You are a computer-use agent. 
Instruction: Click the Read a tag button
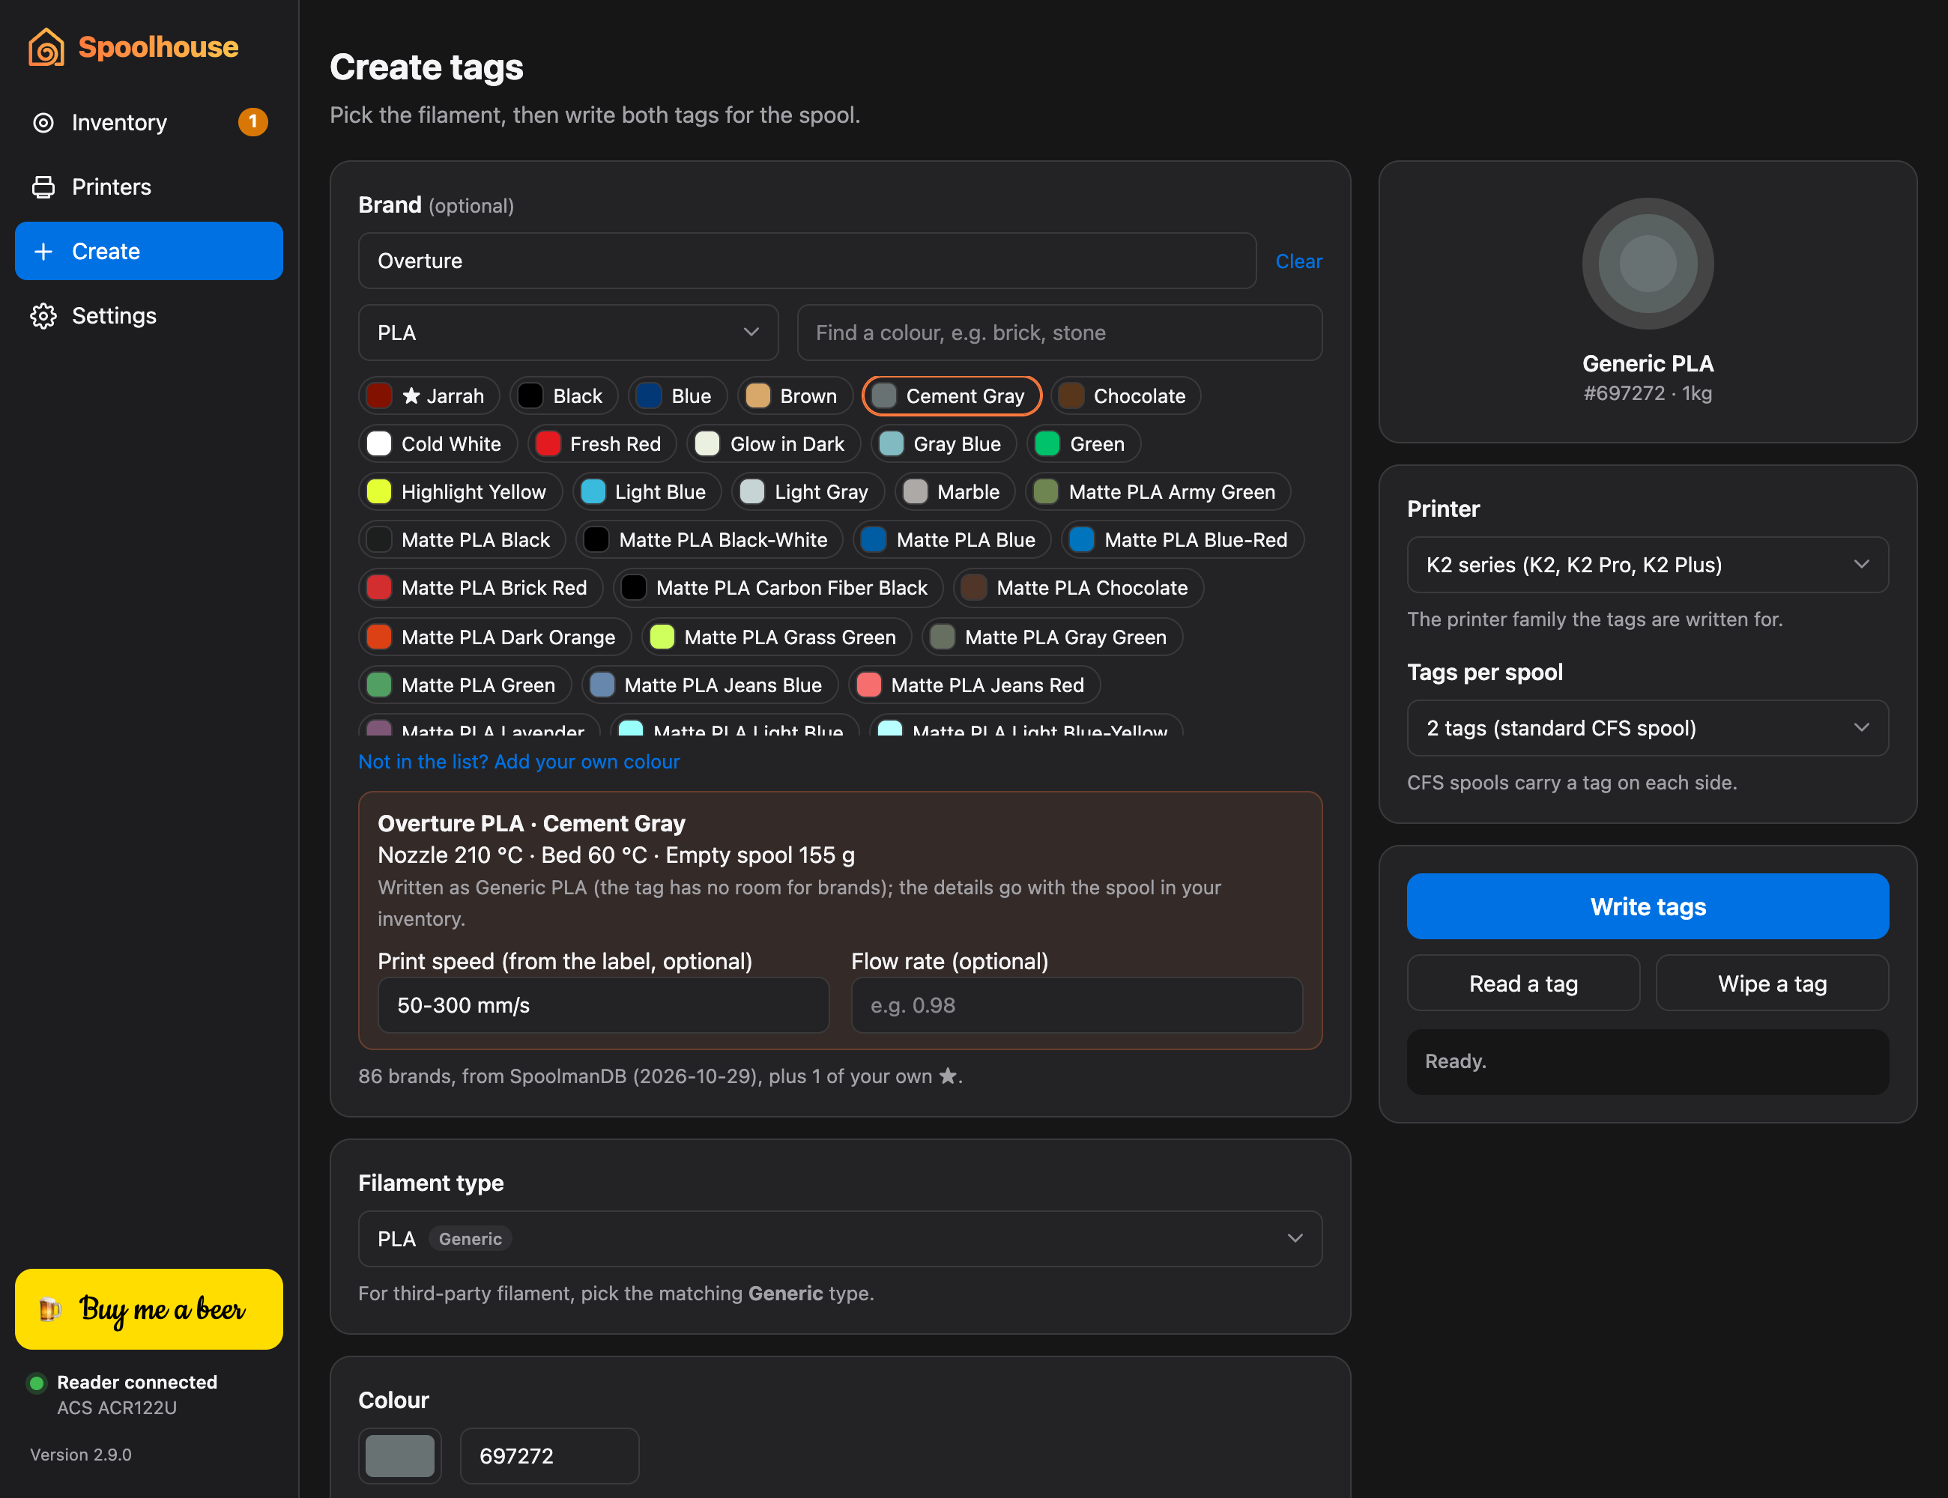pos(1523,983)
